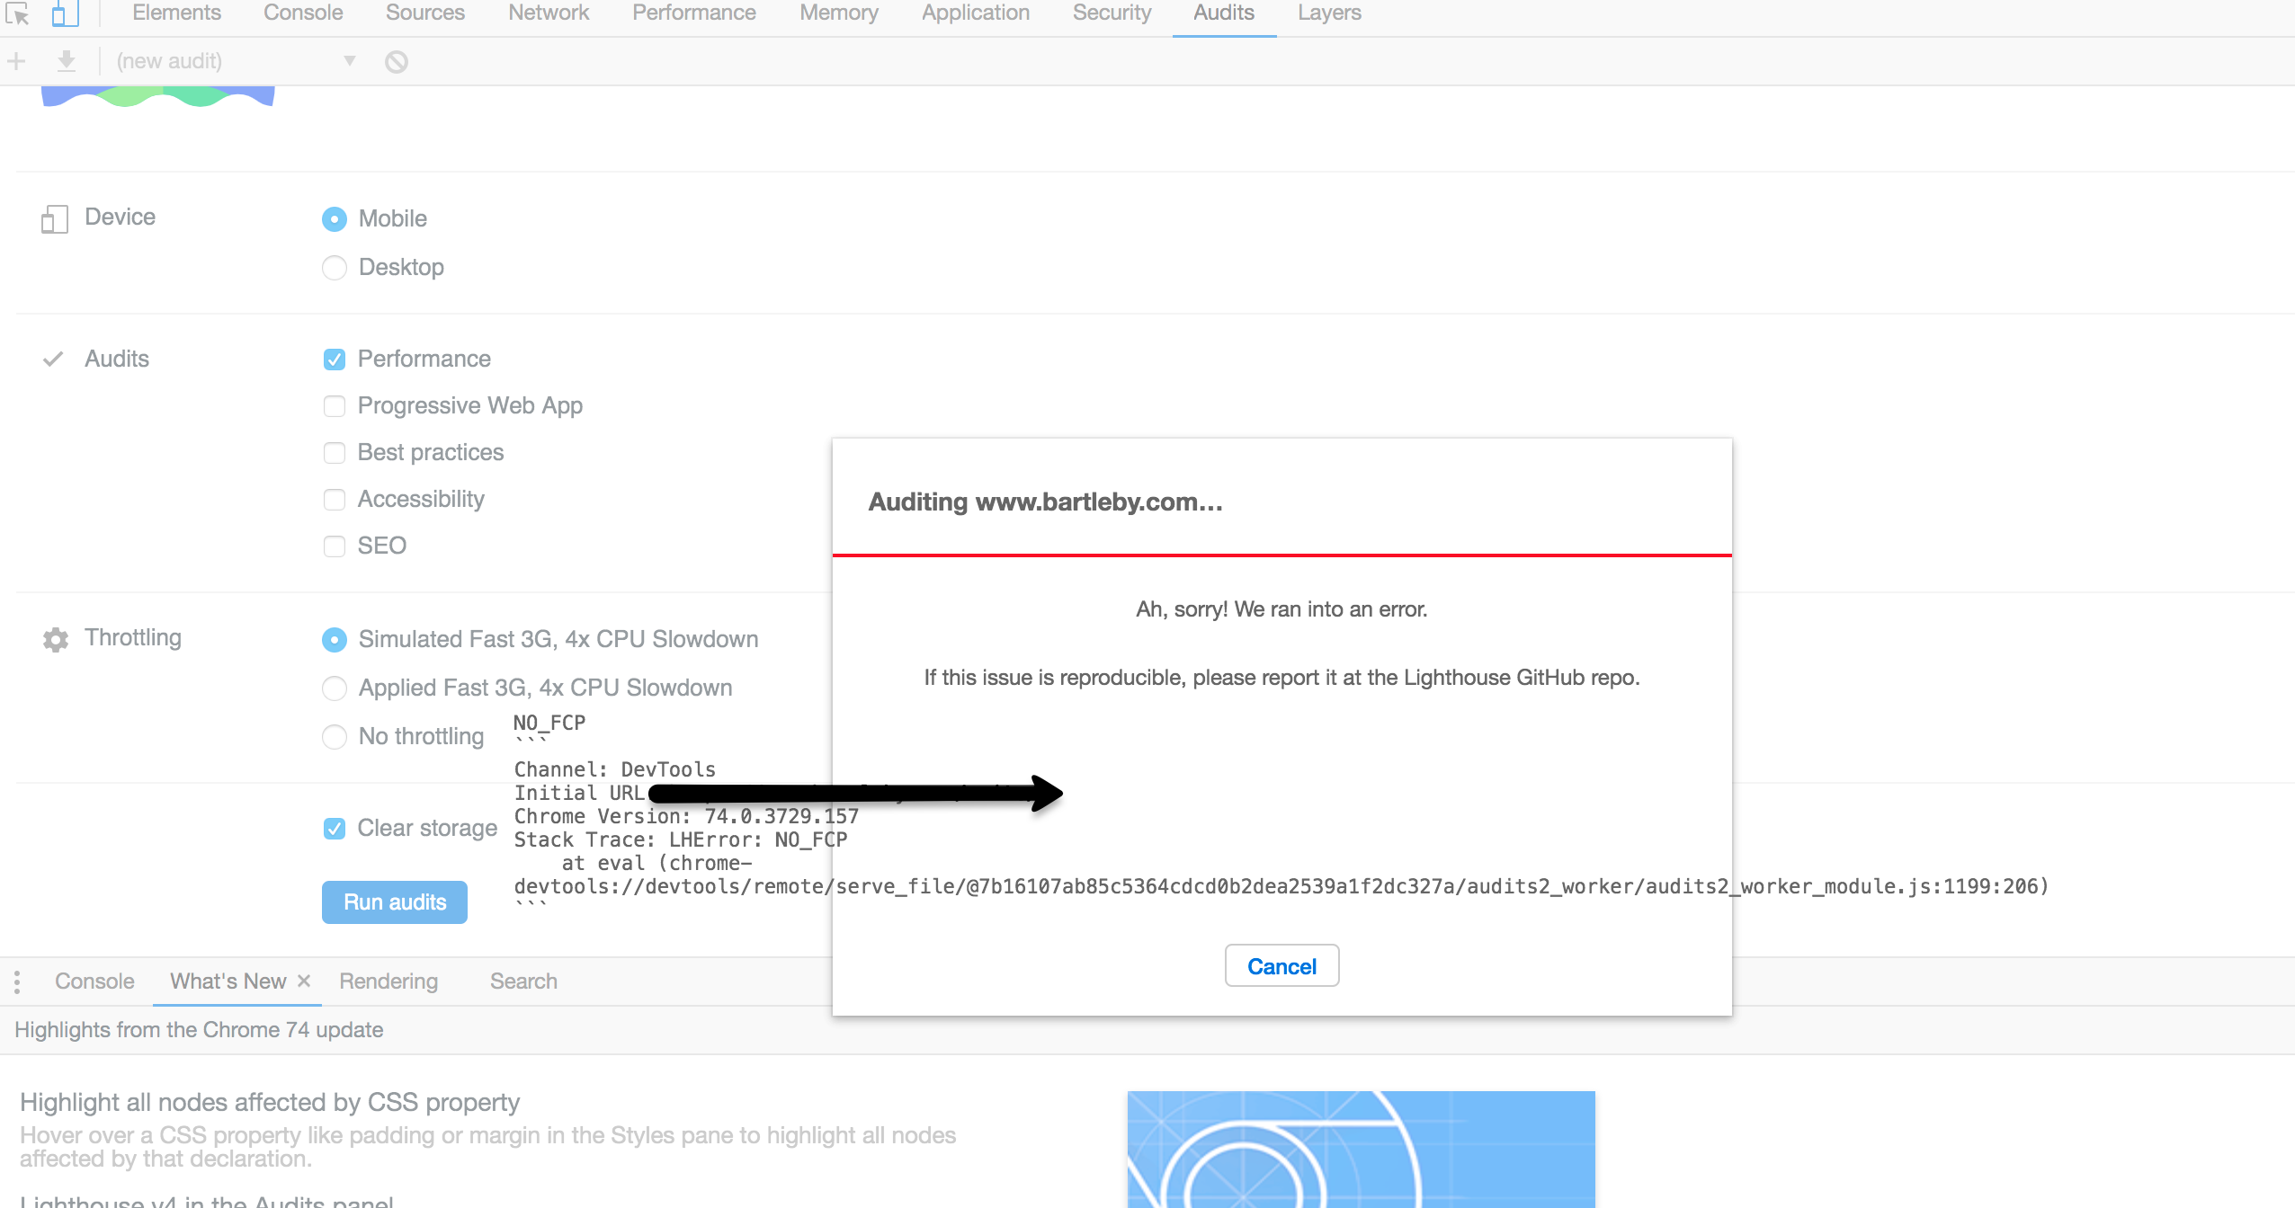This screenshot has height=1208, width=2295.
Task: Click the 'Auditing www.bartleby.com…' heading
Action: pos(1045,502)
